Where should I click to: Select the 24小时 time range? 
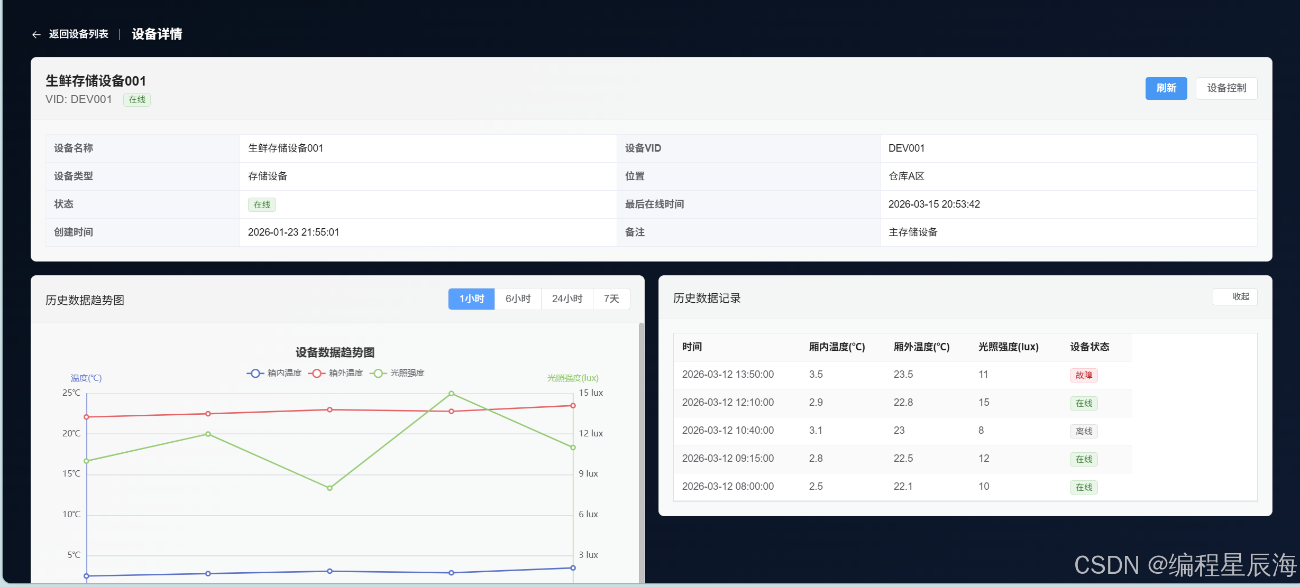[567, 299]
